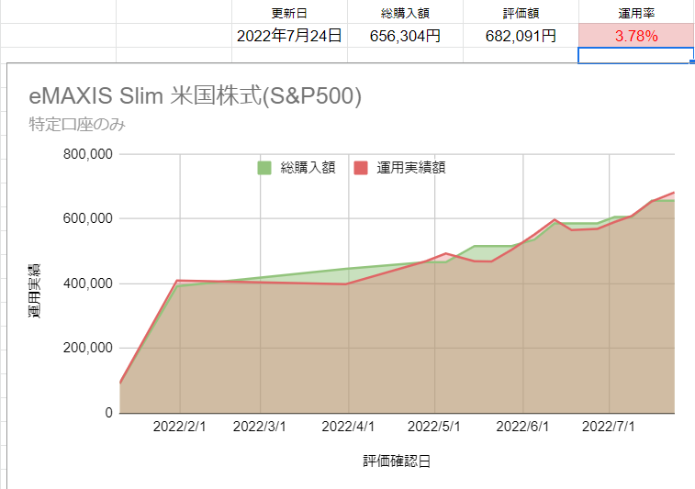Viewport: 695px width, 489px height.
Task: Select the empty highlighted cell below 3.78%
Action: tap(636, 55)
